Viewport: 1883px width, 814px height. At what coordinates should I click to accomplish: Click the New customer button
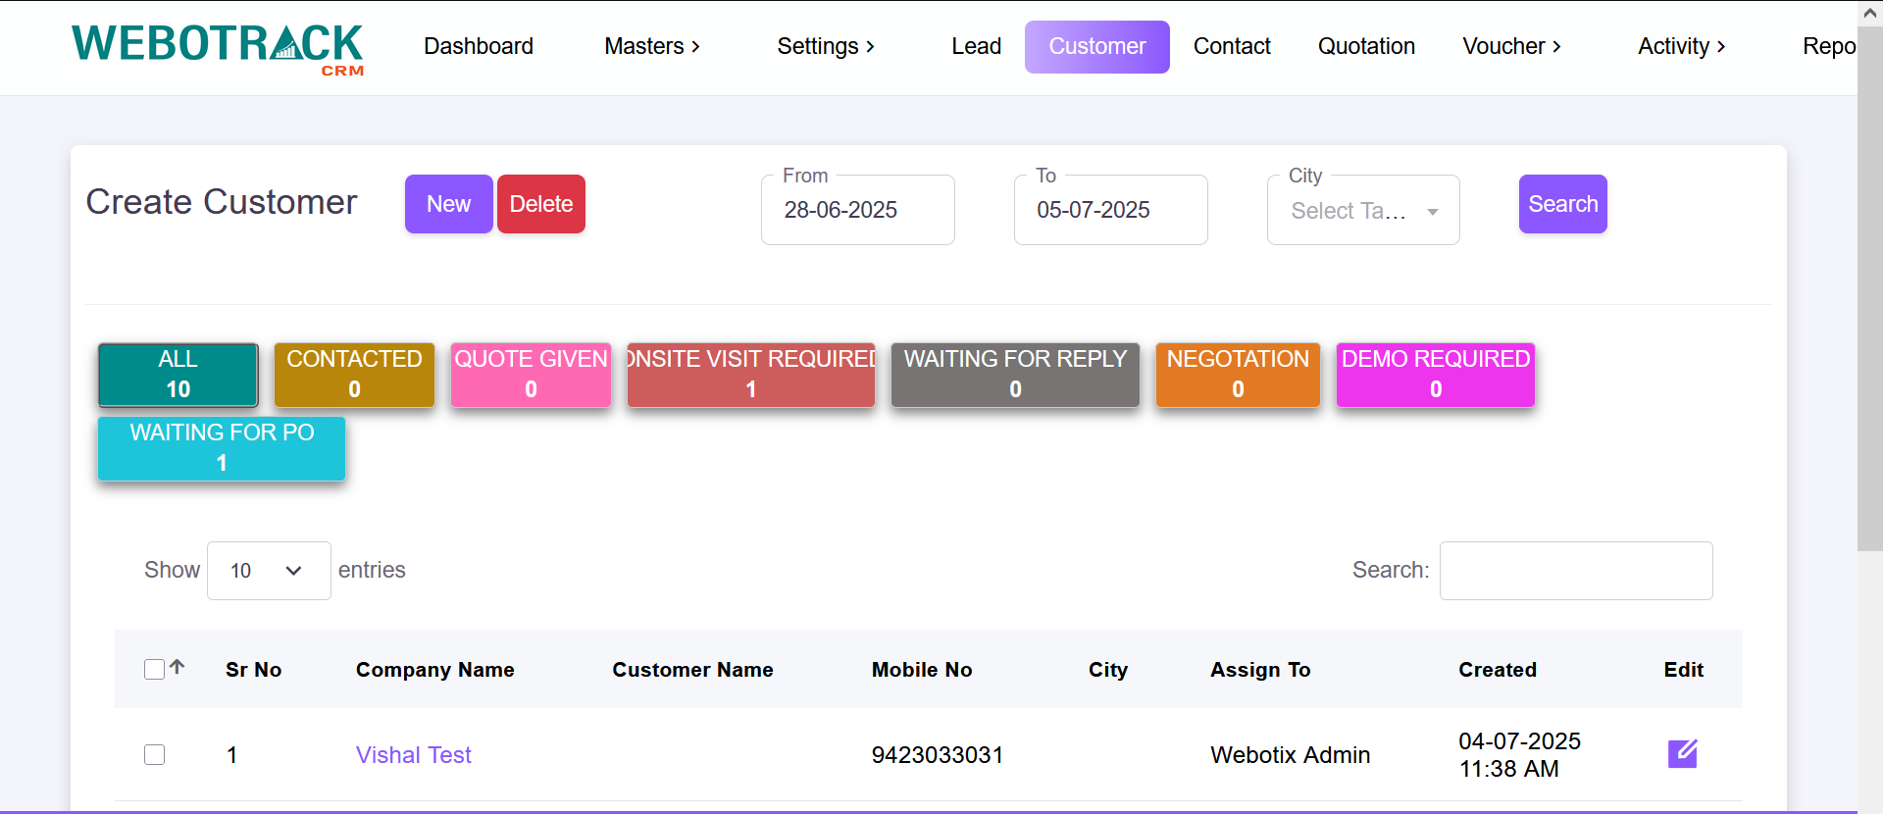pyautogui.click(x=448, y=204)
